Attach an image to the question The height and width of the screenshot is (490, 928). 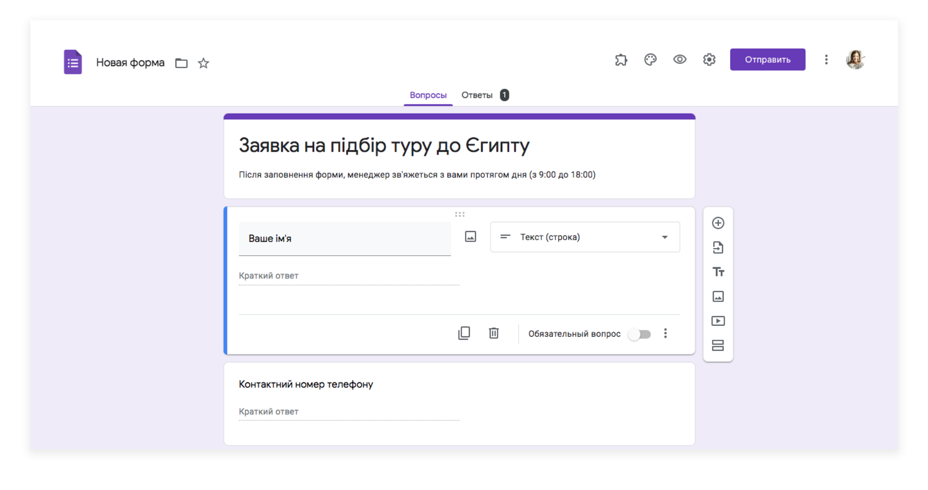470,237
